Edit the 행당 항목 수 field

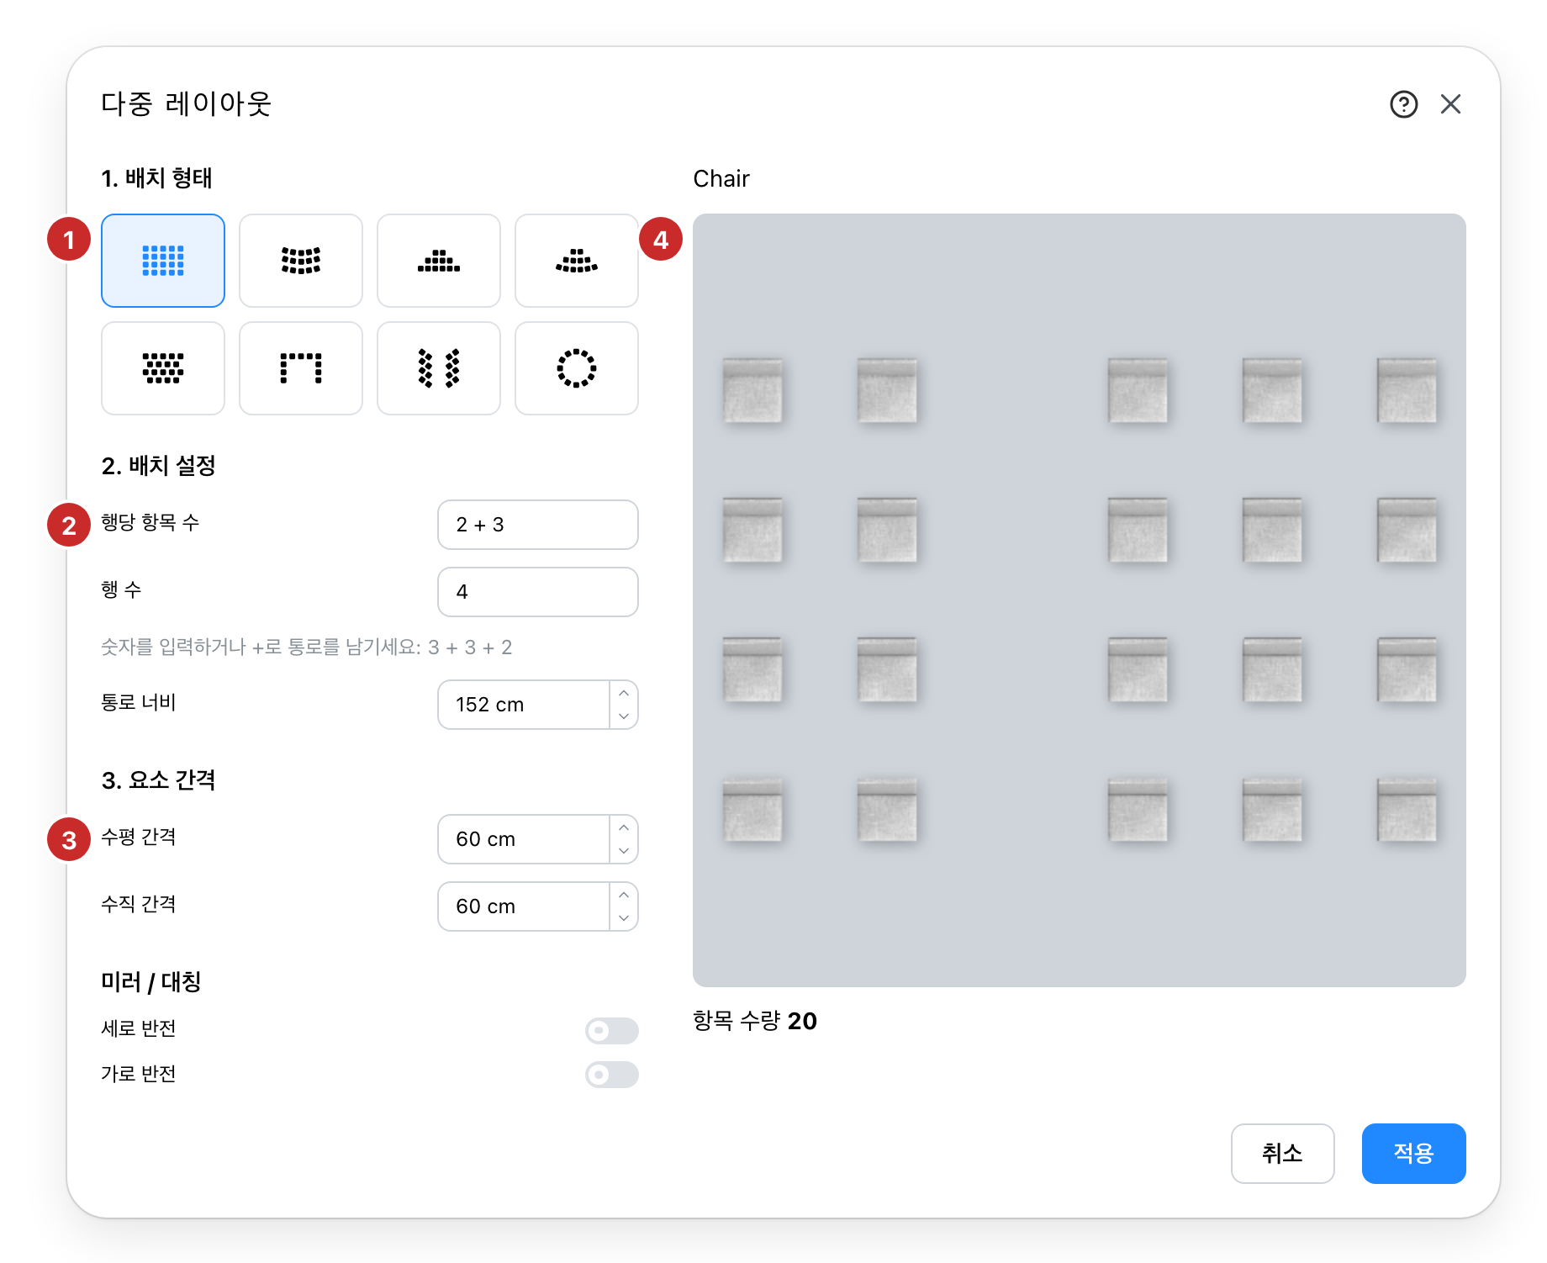click(x=538, y=525)
